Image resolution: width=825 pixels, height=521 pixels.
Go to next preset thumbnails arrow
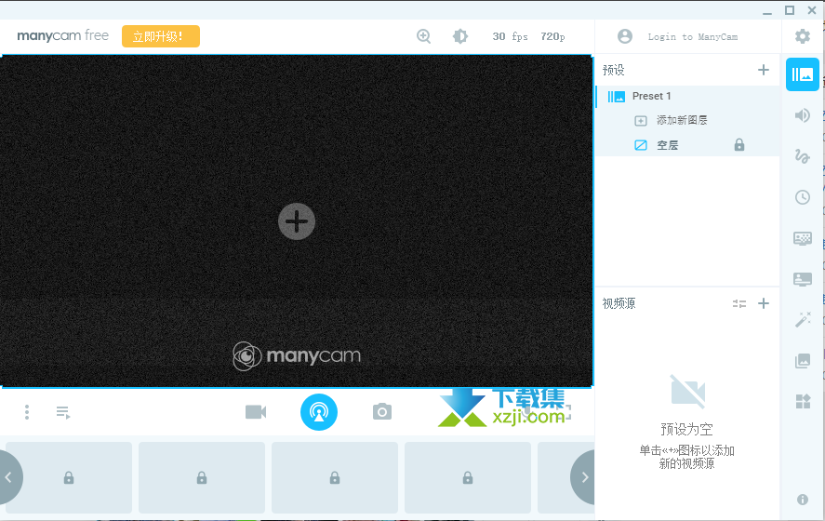pyautogui.click(x=583, y=477)
